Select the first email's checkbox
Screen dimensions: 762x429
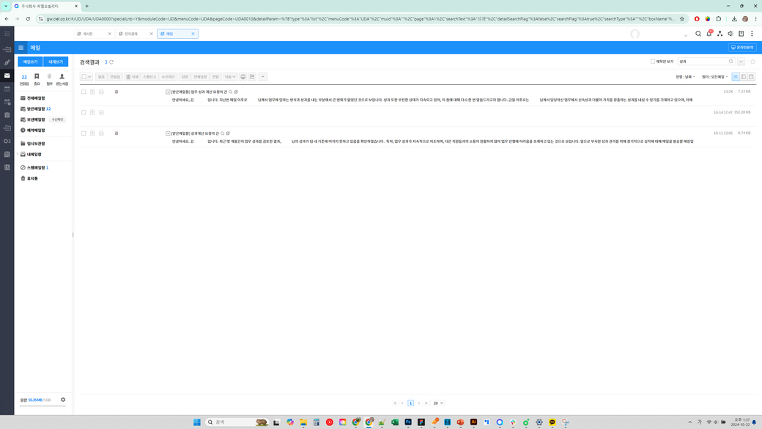tap(84, 92)
